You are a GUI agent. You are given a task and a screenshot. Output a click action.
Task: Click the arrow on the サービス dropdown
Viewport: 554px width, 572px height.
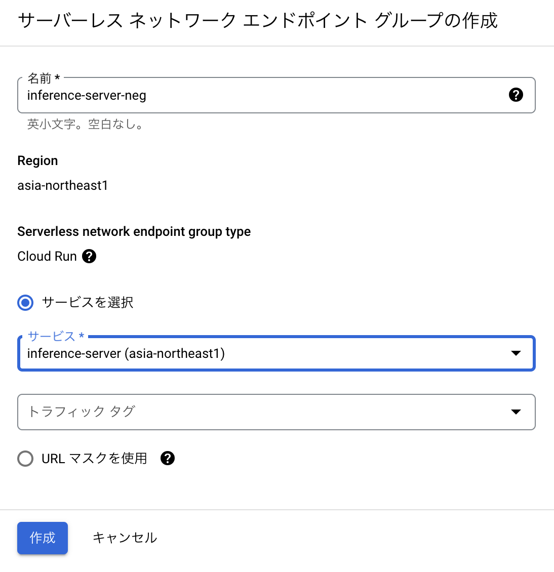click(516, 353)
